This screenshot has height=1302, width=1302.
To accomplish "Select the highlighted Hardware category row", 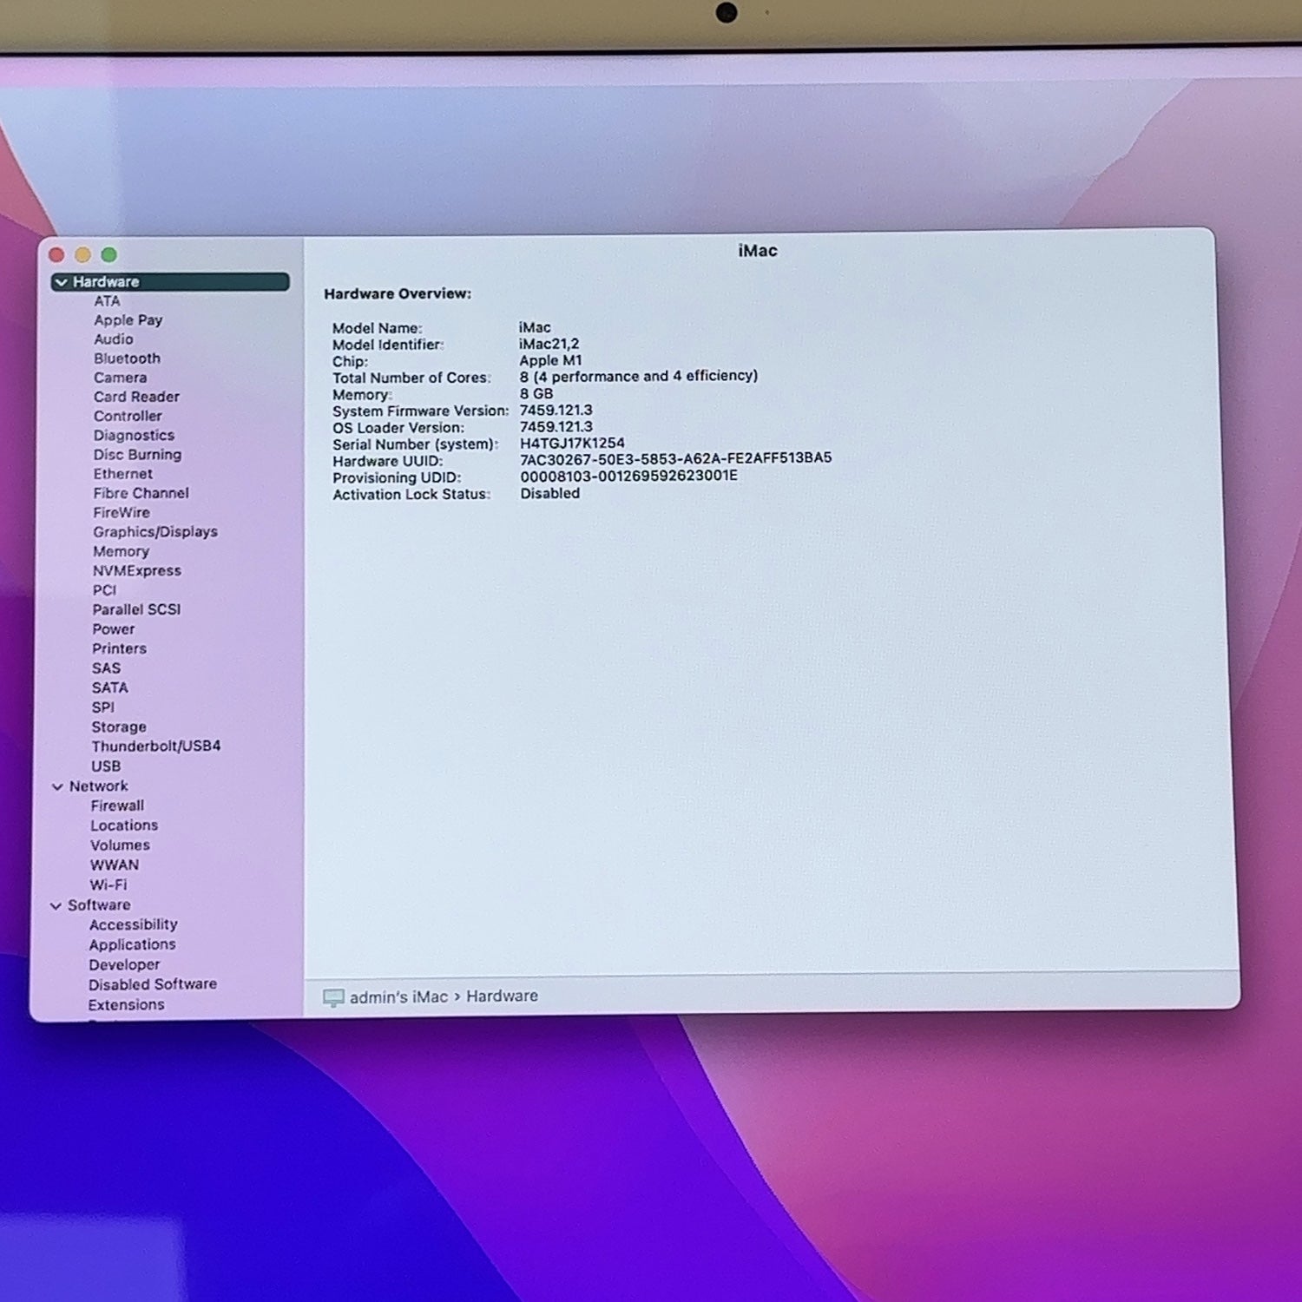I will [x=170, y=282].
